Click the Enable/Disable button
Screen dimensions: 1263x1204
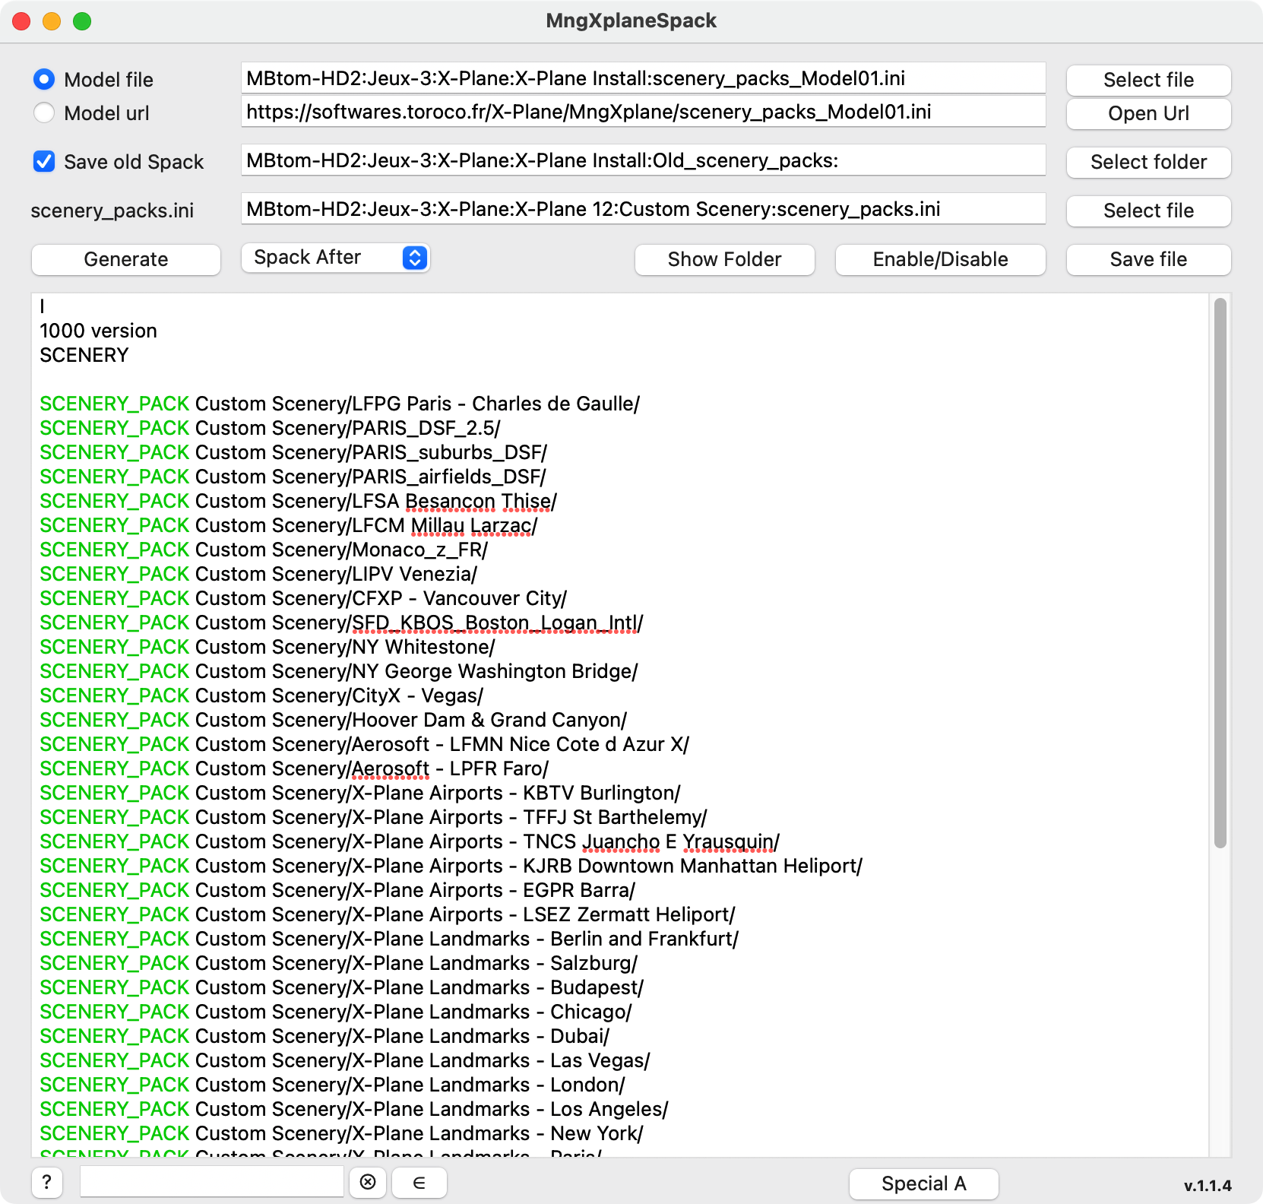click(940, 259)
